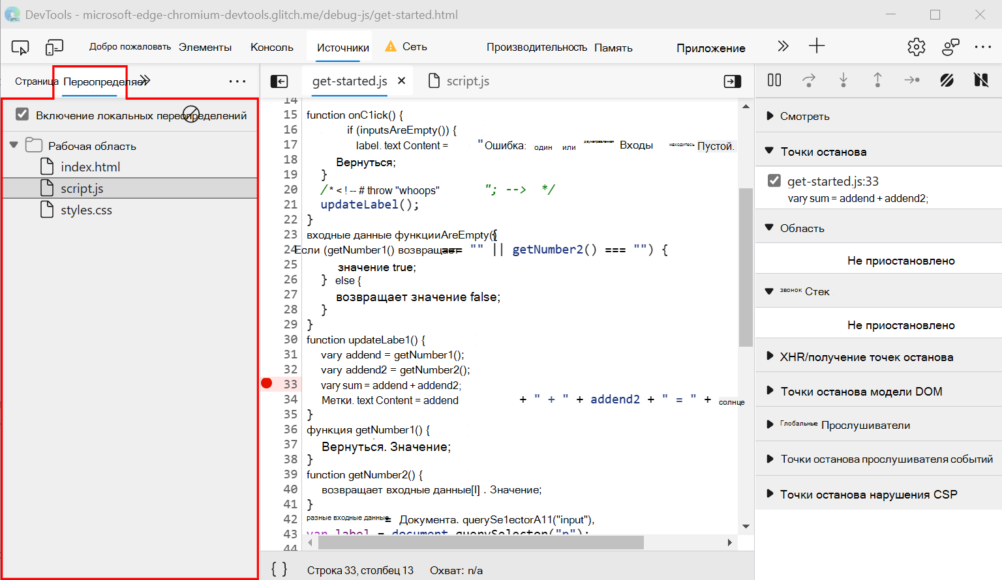Screen dimensions: 1002x580
Task: Show more navigator tabs chevron
Action: (145, 80)
